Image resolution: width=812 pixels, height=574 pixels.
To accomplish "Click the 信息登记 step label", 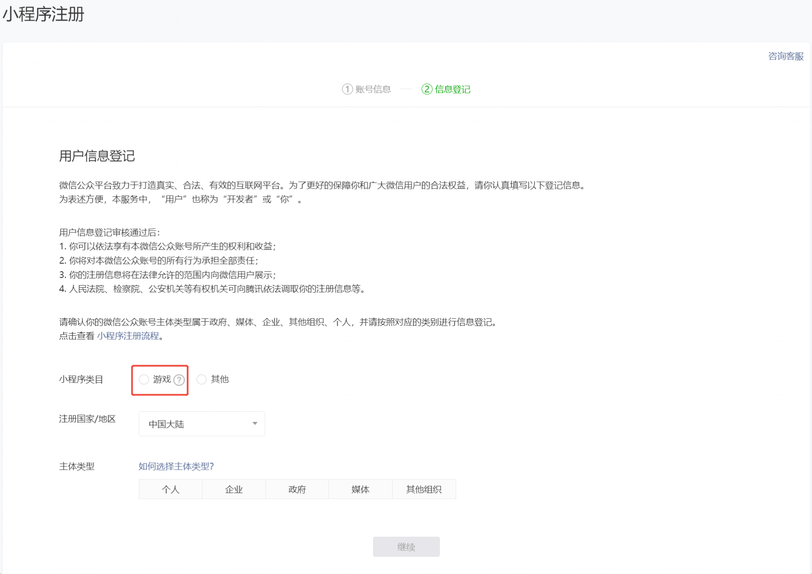I will tap(452, 89).
